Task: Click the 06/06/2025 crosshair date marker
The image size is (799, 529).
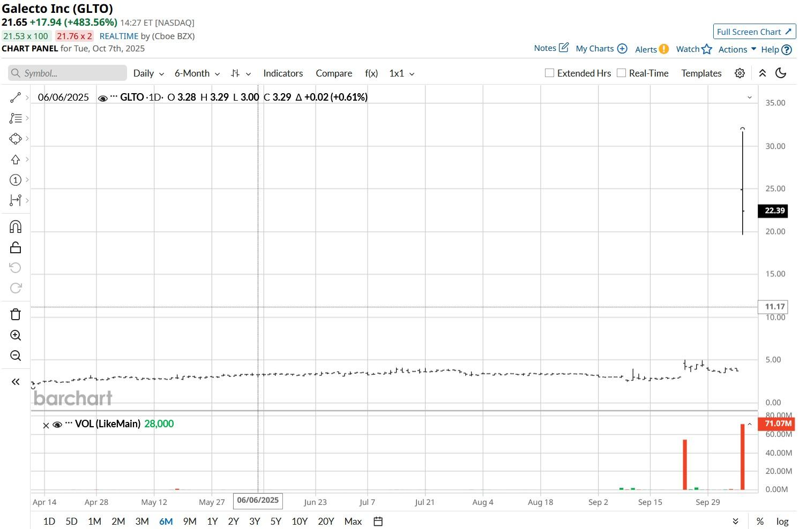Action: pyautogui.click(x=258, y=501)
